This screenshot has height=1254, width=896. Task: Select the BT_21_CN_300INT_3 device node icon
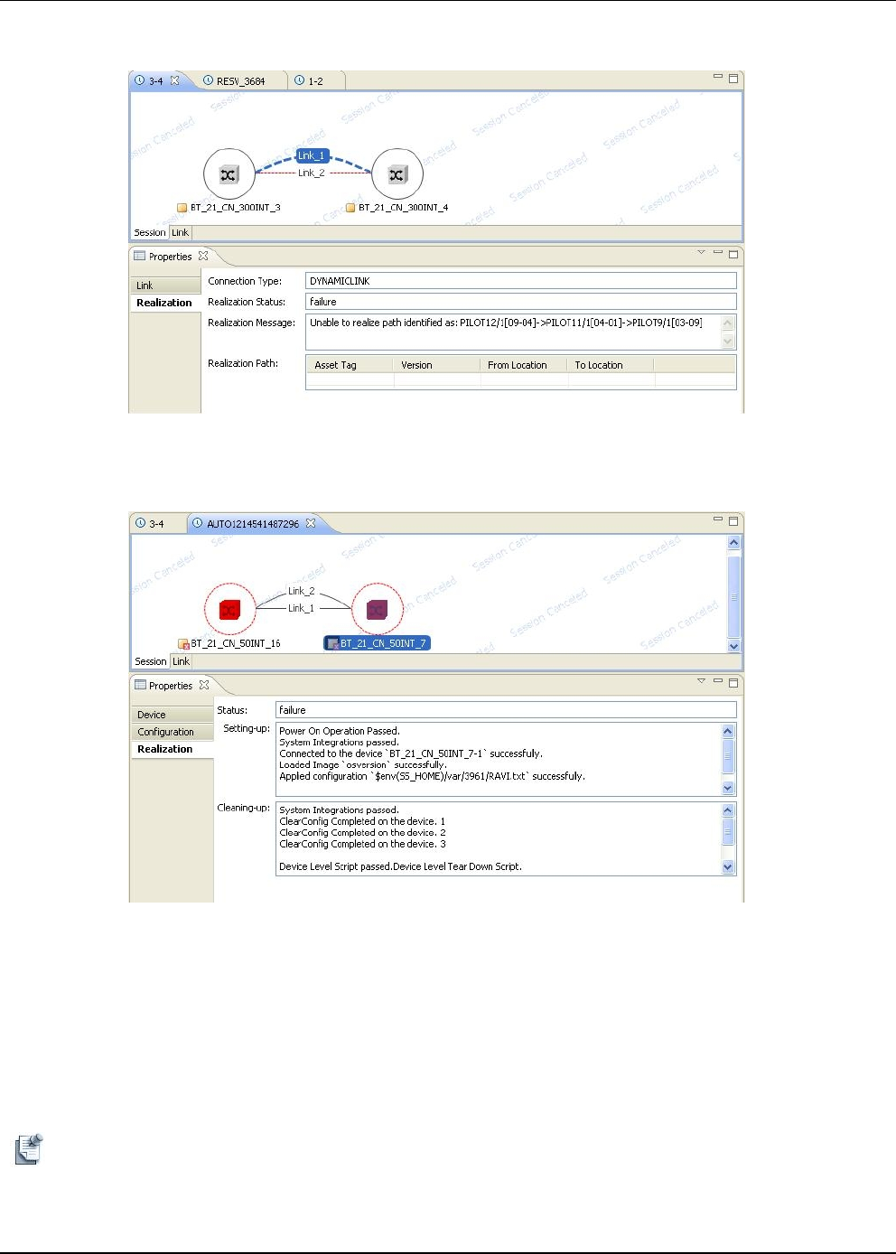[x=229, y=174]
